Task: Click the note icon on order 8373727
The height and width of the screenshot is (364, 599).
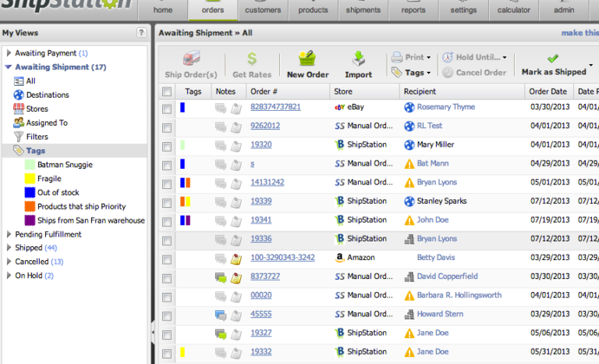Action: (235, 277)
